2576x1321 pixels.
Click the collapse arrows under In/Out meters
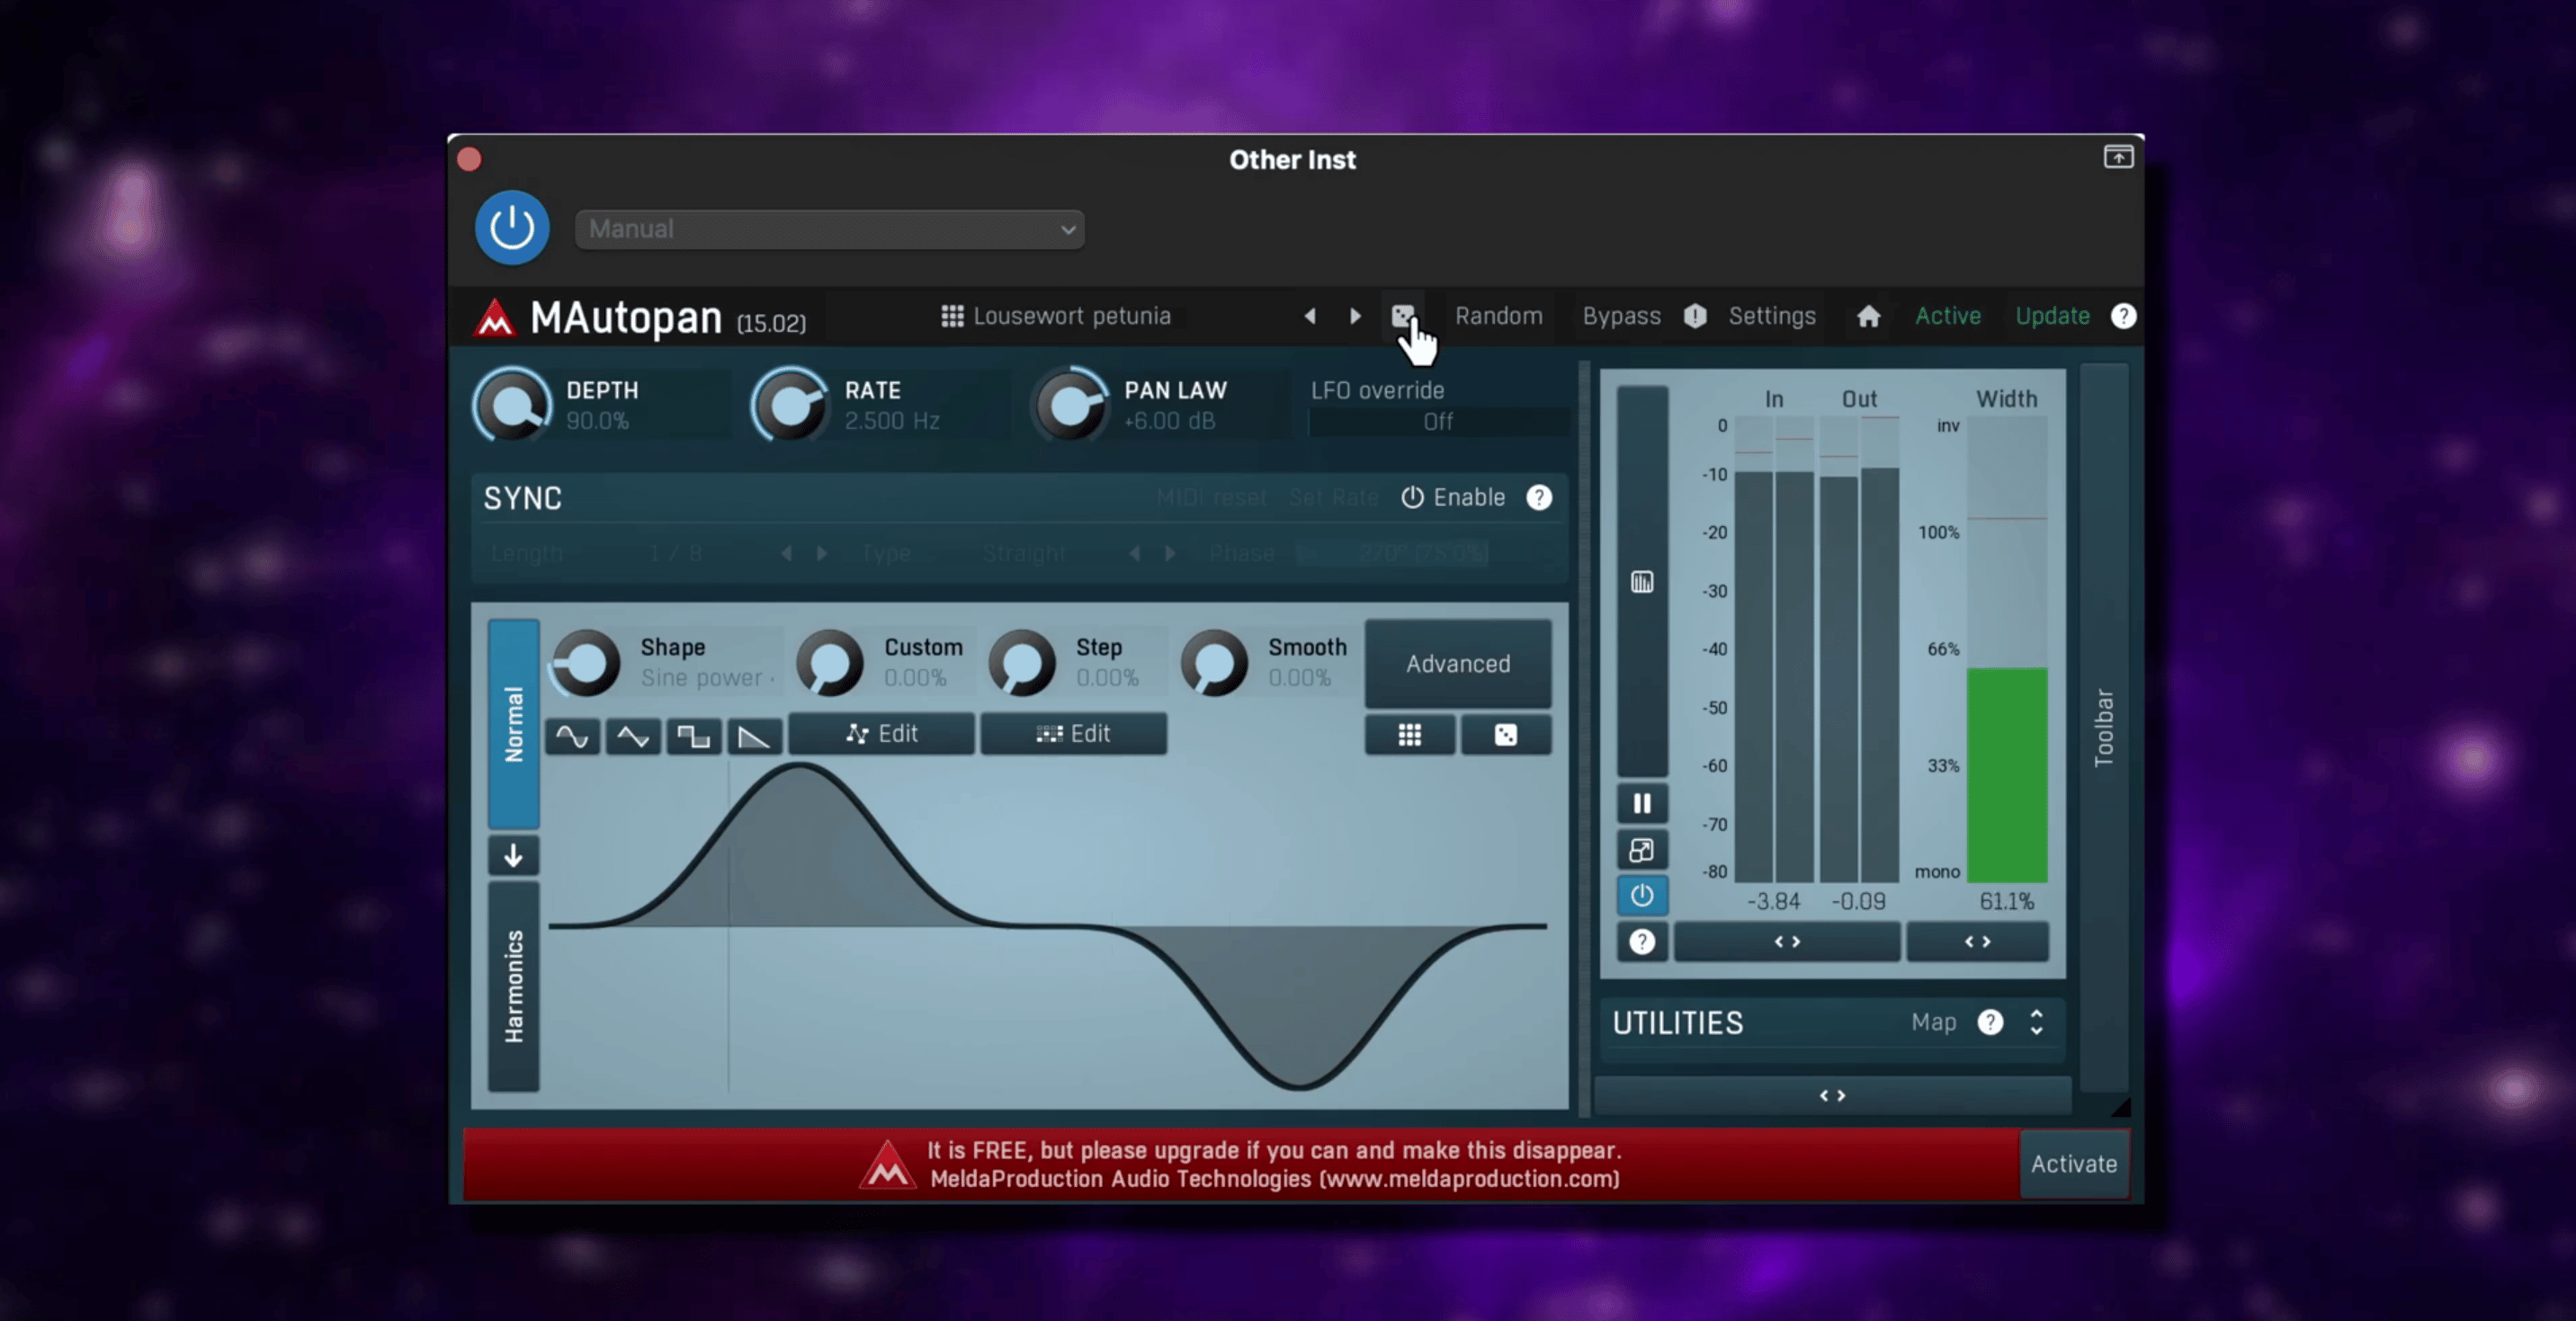coord(1787,942)
